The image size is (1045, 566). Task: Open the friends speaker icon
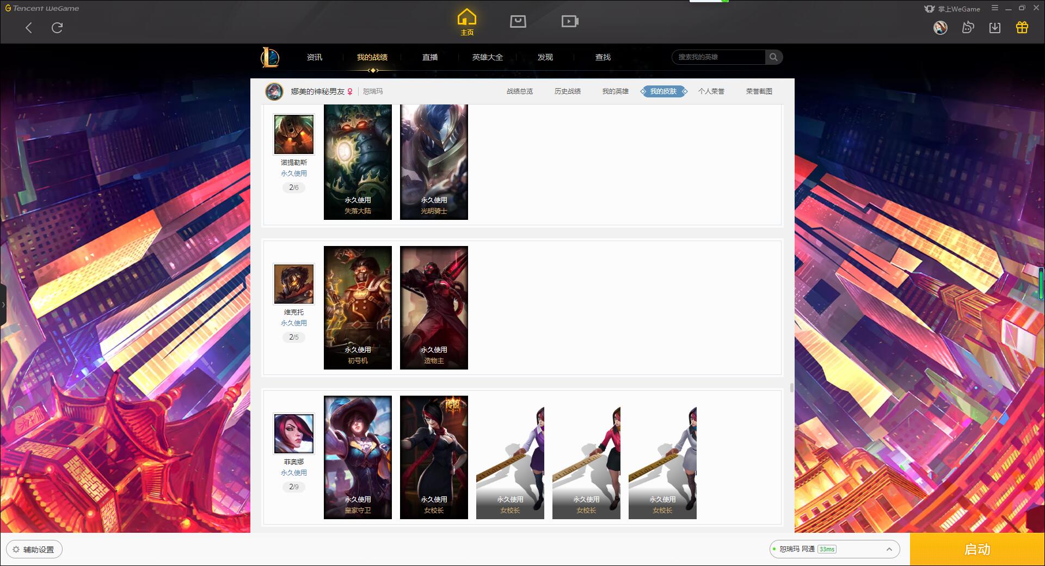pos(968,27)
